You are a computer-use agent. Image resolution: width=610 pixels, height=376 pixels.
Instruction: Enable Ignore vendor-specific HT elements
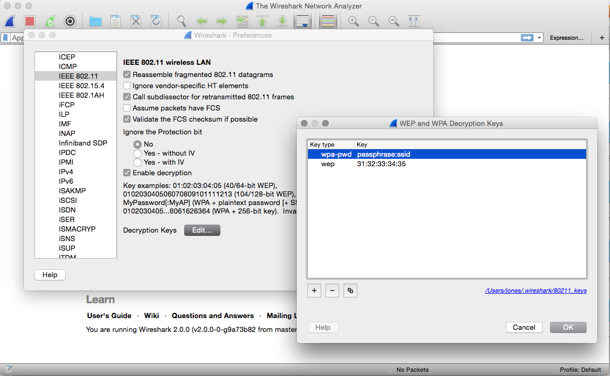[127, 86]
